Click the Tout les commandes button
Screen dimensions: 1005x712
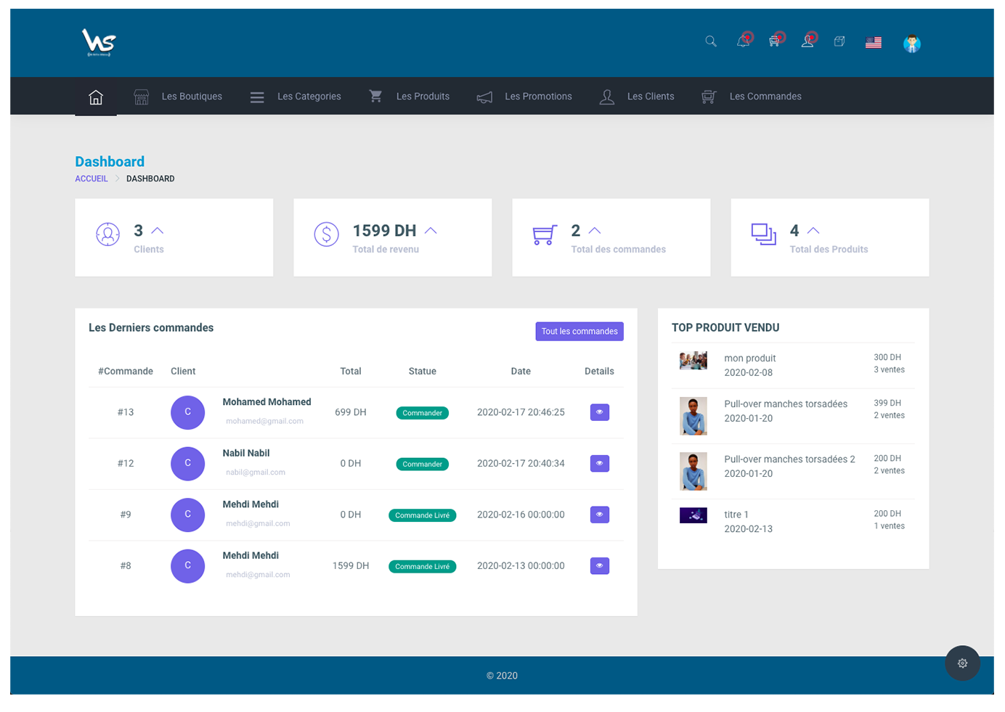pos(579,331)
